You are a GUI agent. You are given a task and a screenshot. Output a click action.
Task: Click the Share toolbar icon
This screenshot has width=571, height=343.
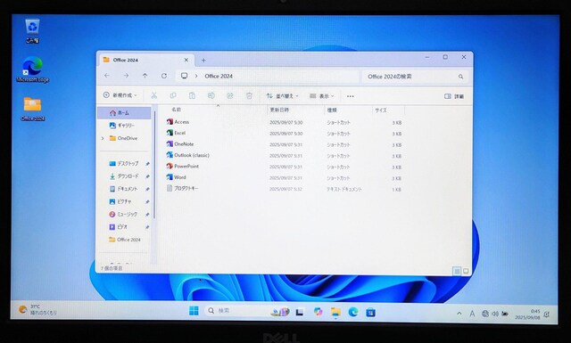230,95
